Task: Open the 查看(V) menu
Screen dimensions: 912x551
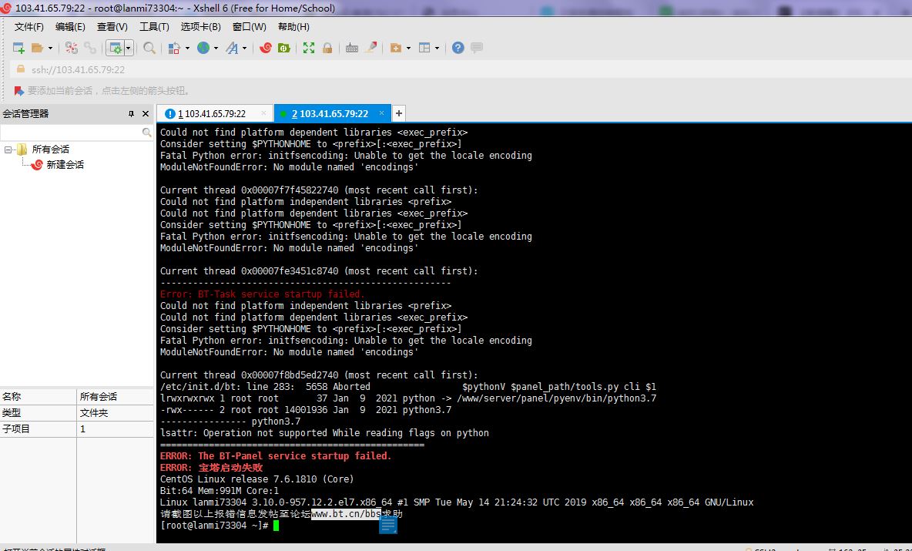Action: [x=112, y=27]
